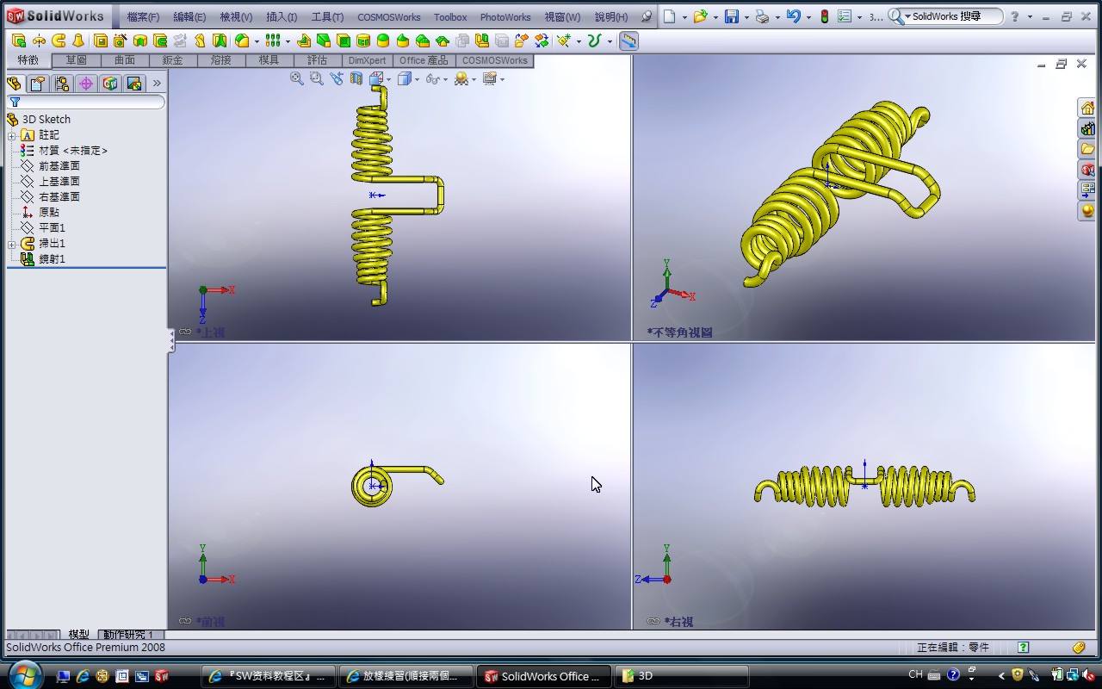Click the pushpin icon beside the menu bar
This screenshot has width=1102, height=689.
tap(647, 16)
